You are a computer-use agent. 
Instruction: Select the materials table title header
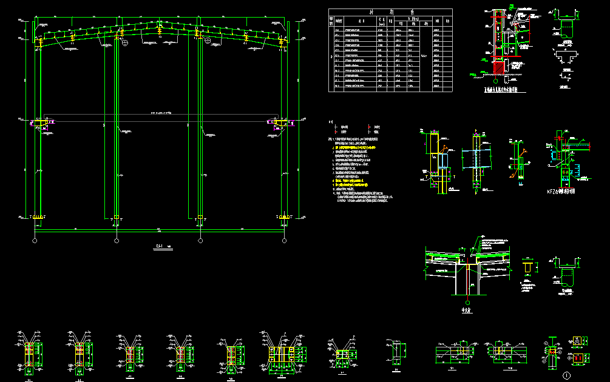coord(390,13)
